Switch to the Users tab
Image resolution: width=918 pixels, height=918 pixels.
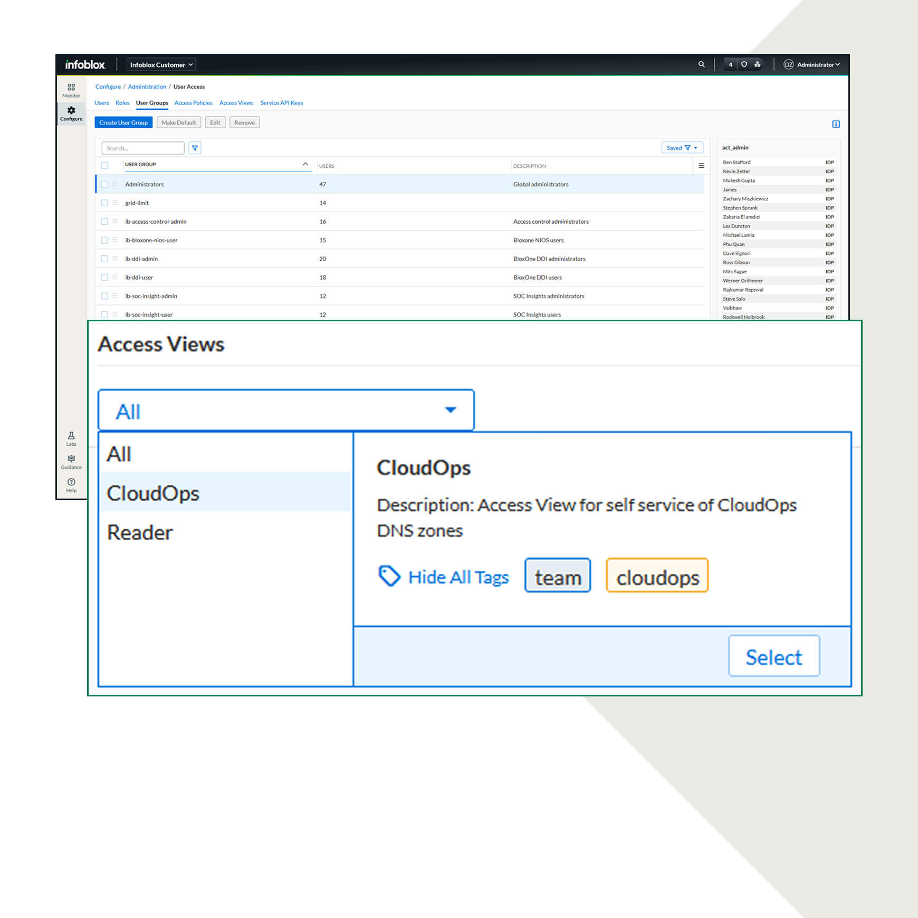[102, 103]
